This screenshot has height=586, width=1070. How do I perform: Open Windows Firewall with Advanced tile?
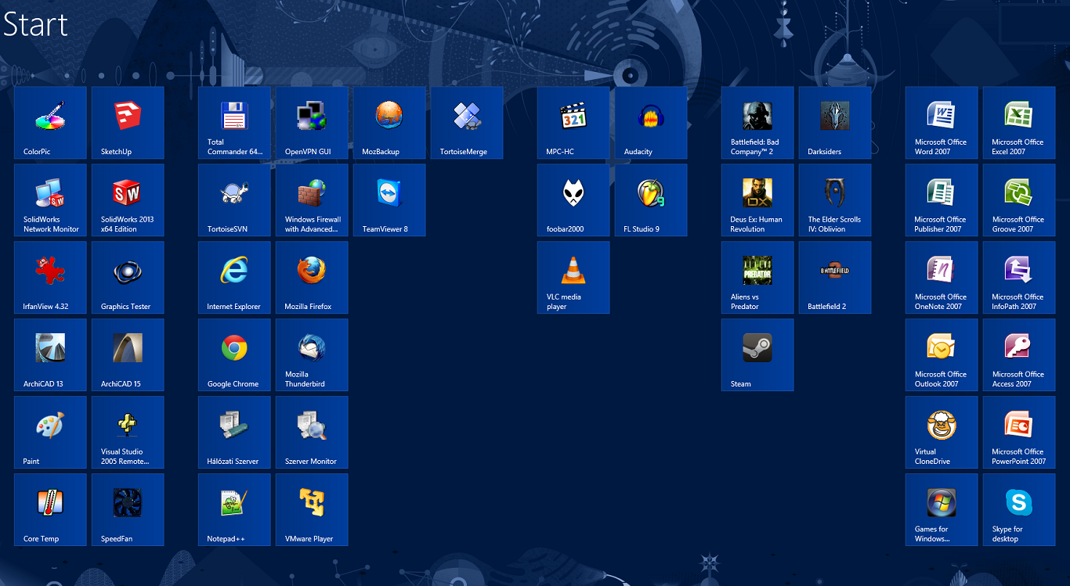pos(312,200)
